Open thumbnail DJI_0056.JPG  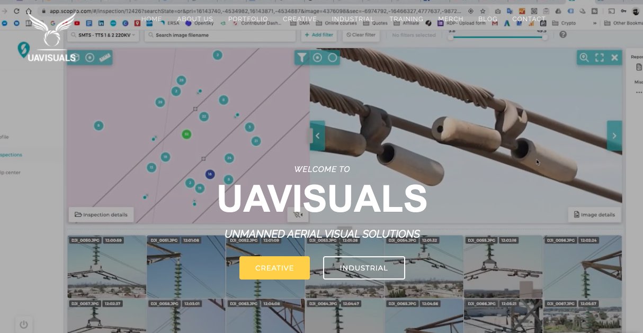point(583,266)
